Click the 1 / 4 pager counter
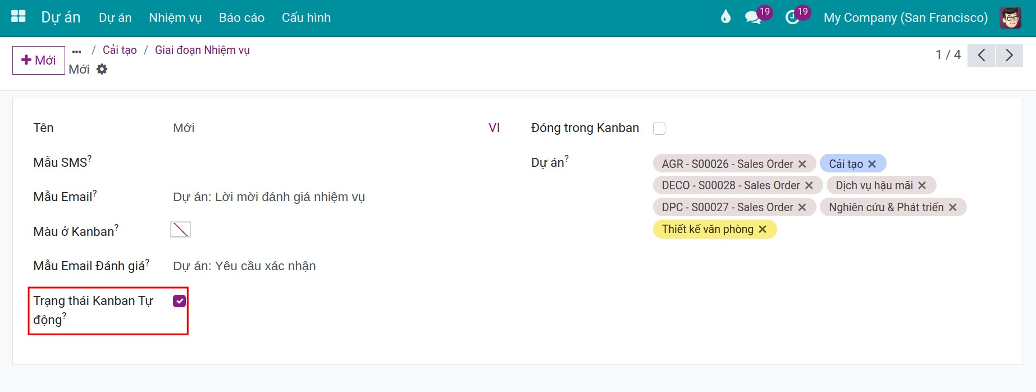Viewport: 1036px width, 392px height. 948,54
